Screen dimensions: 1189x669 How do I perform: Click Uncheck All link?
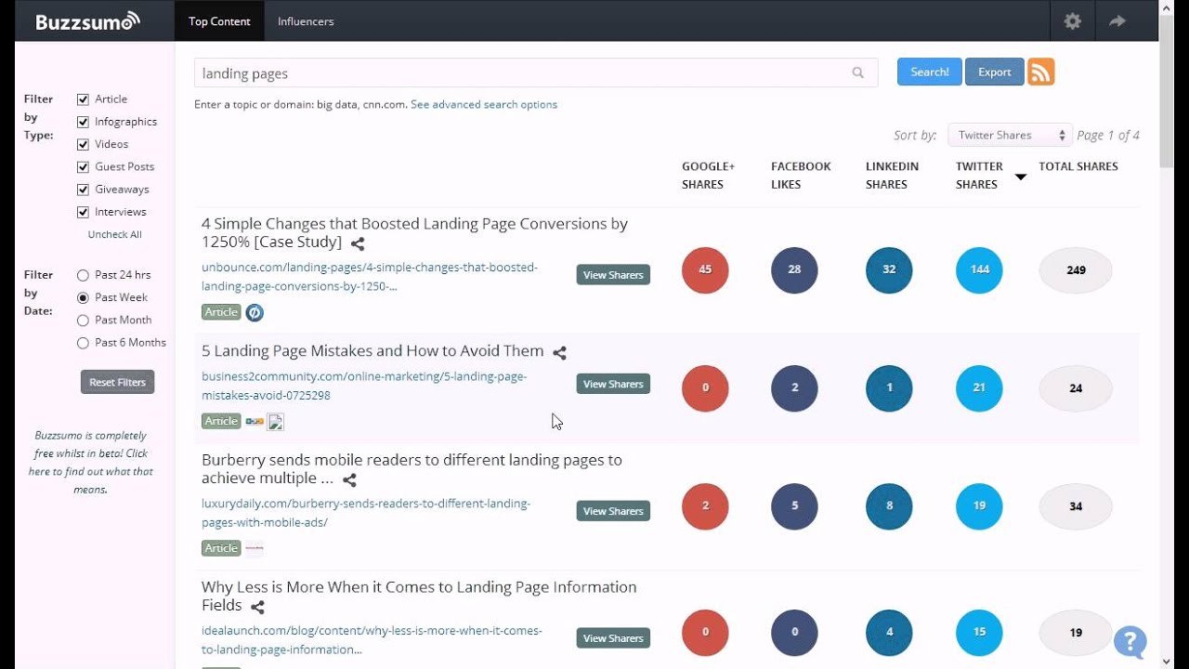click(115, 234)
